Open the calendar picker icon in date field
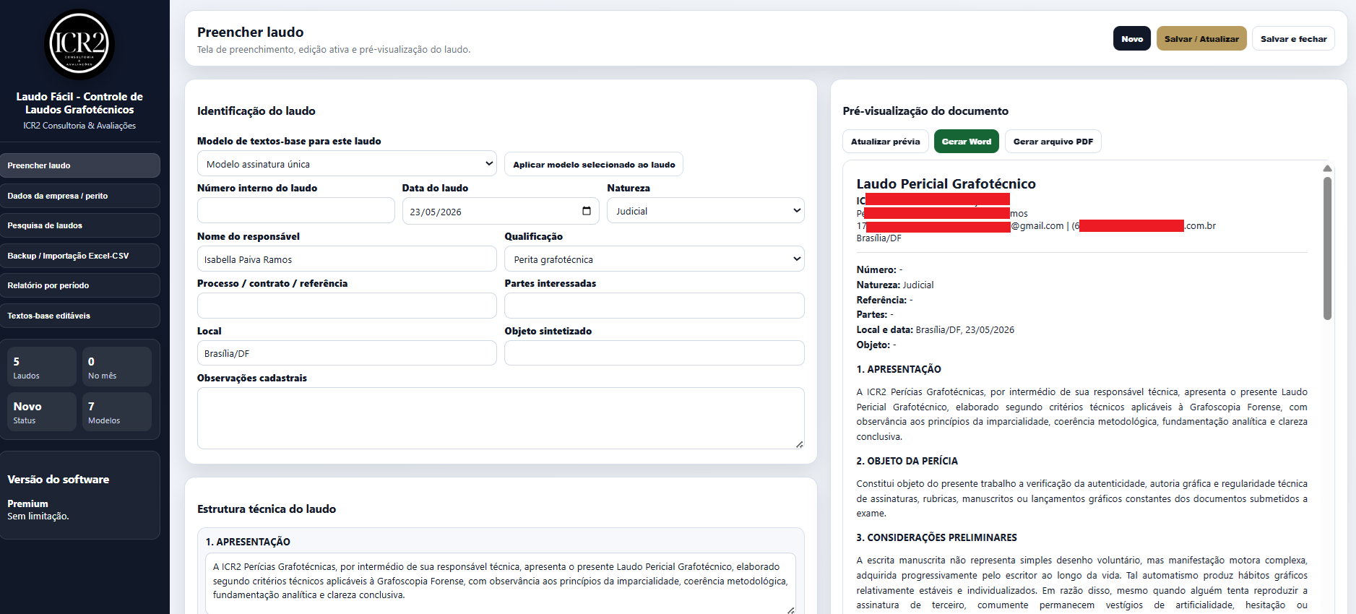Viewport: 1356px width, 614px height. [587, 211]
